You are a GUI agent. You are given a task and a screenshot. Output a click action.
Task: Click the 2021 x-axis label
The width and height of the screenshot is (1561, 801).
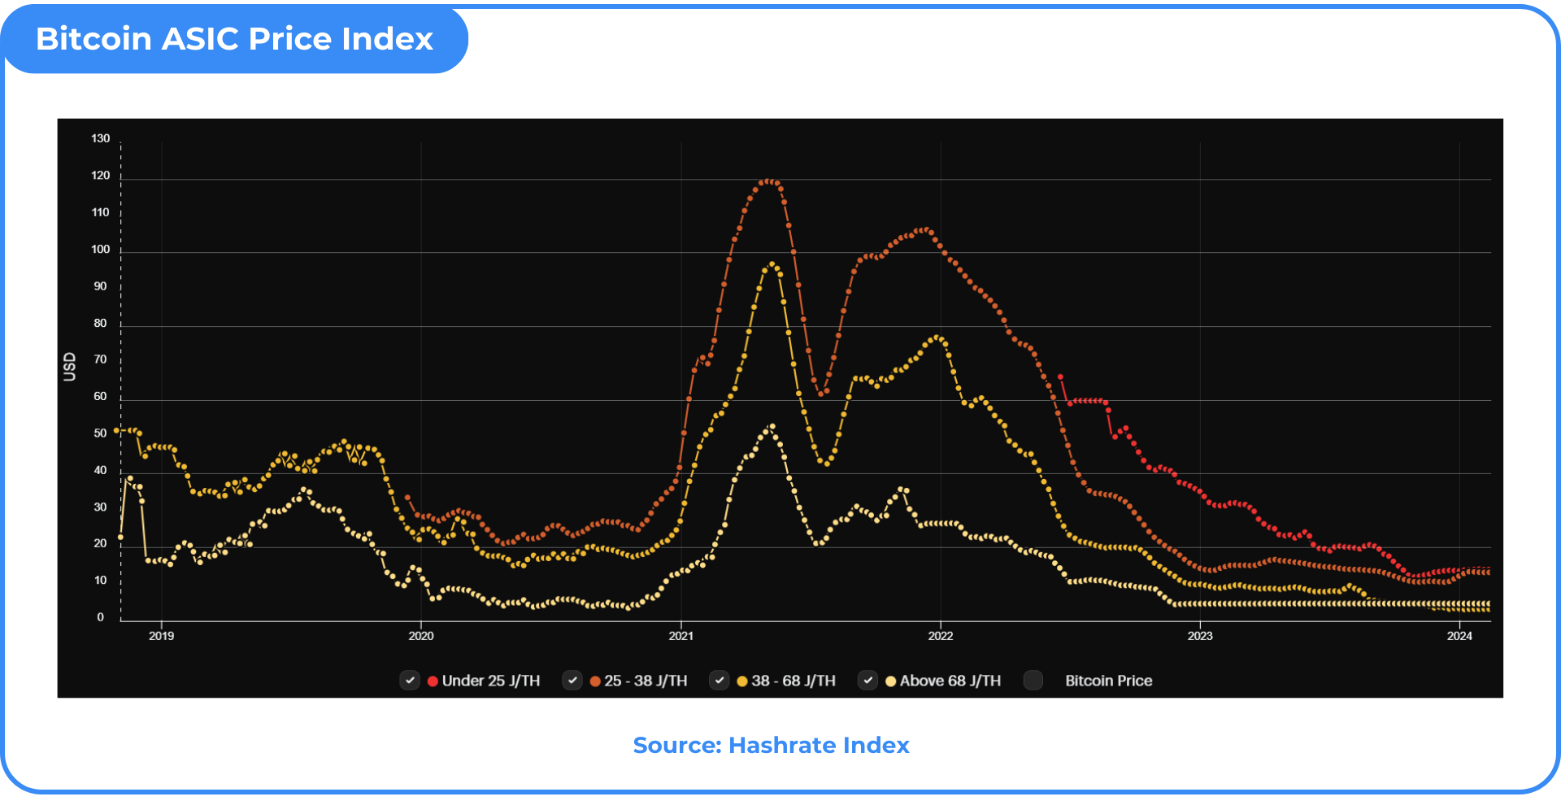pos(681,636)
